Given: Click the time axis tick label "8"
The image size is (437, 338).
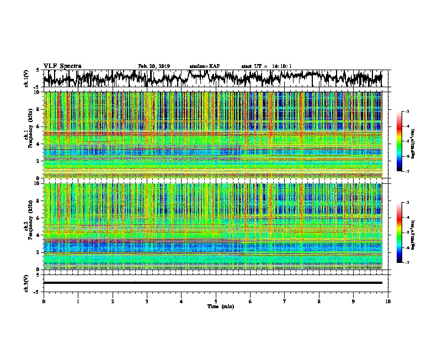Looking at the screenshot, I should [x=319, y=302].
